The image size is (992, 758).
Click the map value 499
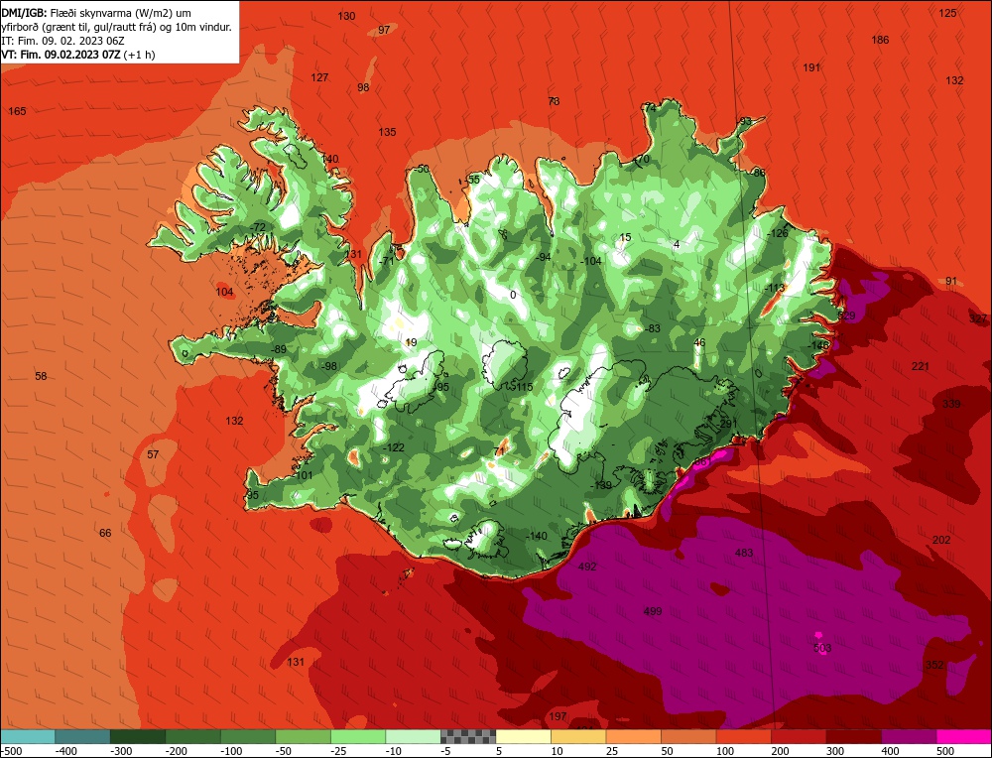point(653,611)
